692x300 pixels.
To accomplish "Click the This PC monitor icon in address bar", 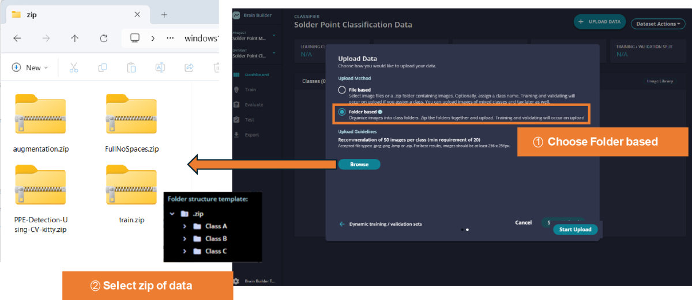I will pos(135,39).
